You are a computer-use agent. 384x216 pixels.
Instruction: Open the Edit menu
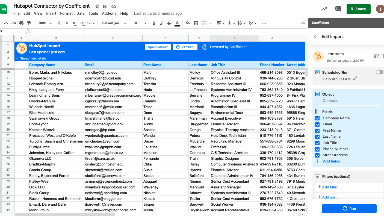[27, 13]
